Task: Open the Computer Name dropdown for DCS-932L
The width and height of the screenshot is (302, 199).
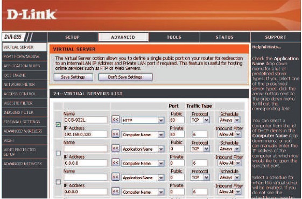Action: point(143,134)
